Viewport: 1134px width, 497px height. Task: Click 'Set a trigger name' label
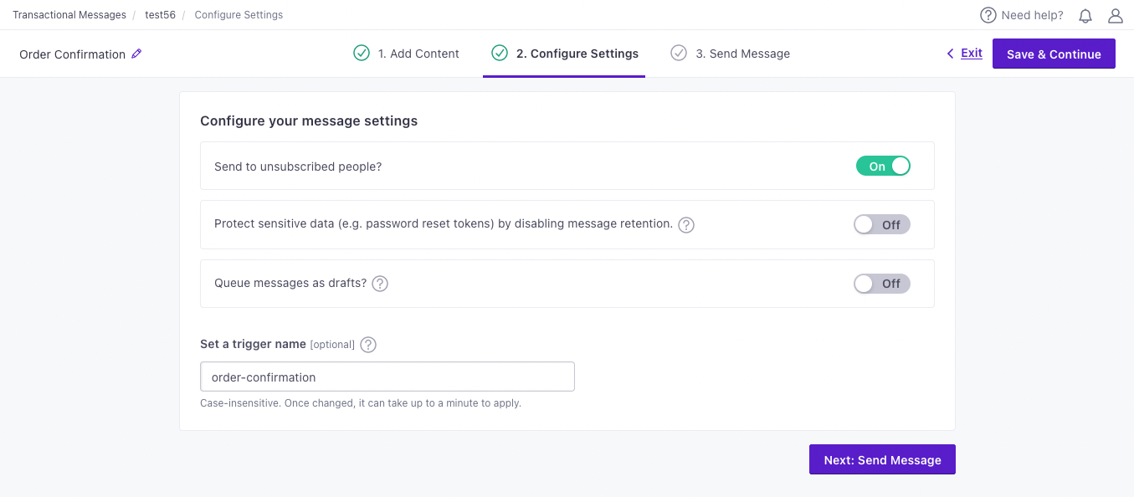click(254, 344)
